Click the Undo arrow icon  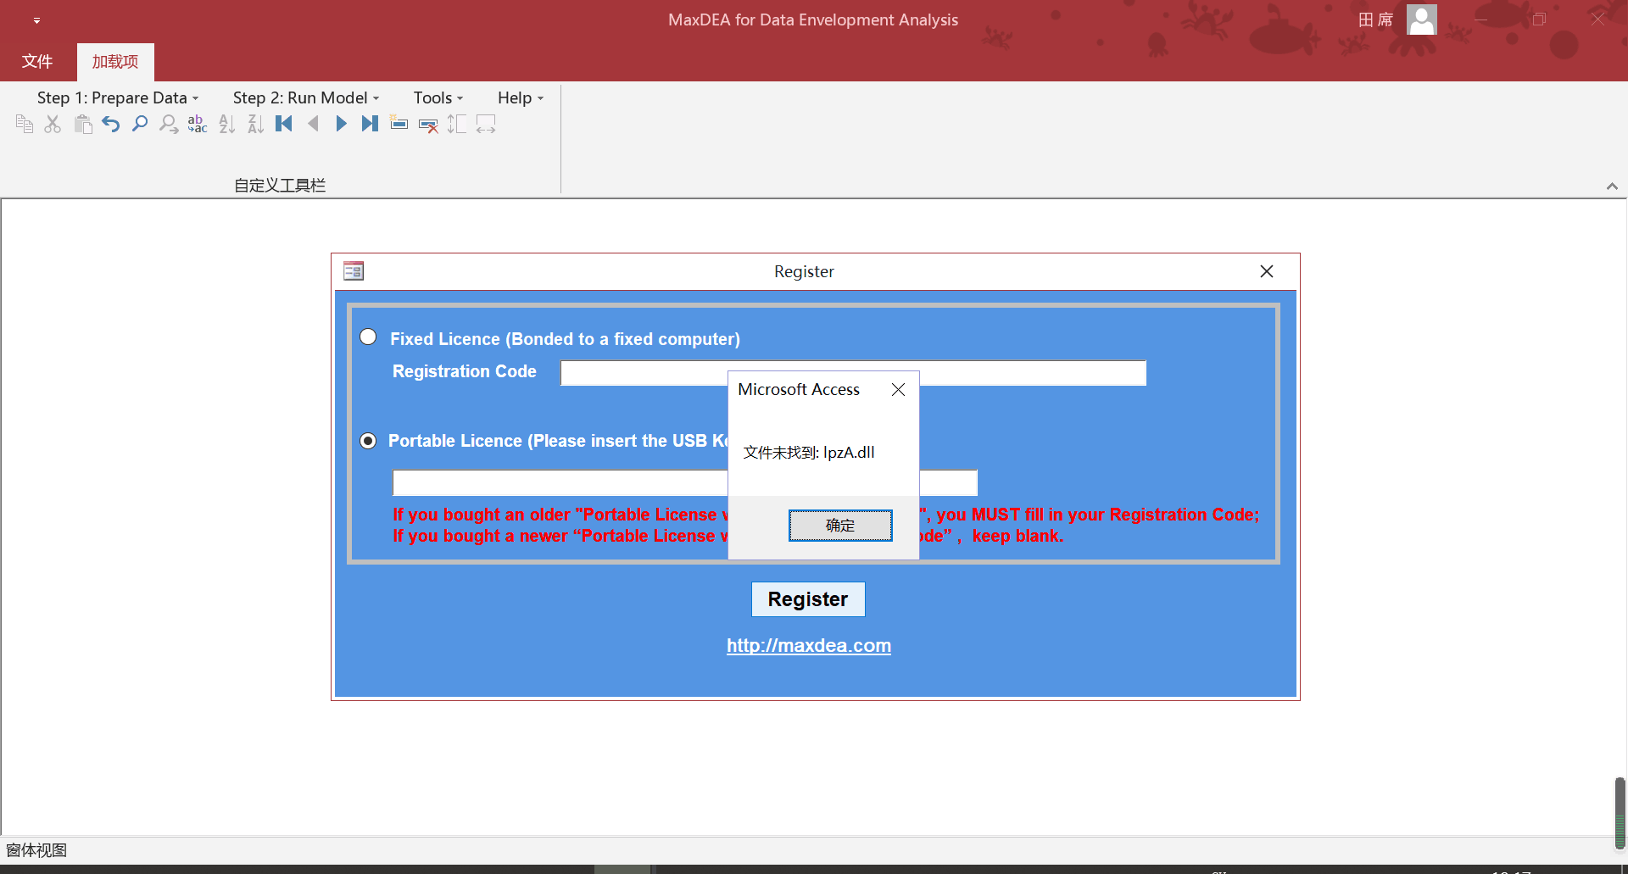111,125
